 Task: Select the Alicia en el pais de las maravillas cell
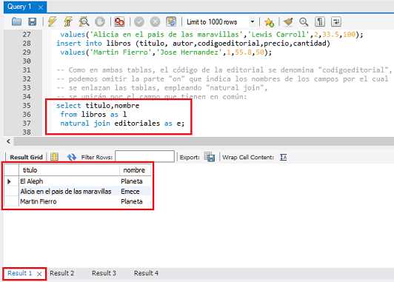(69, 192)
